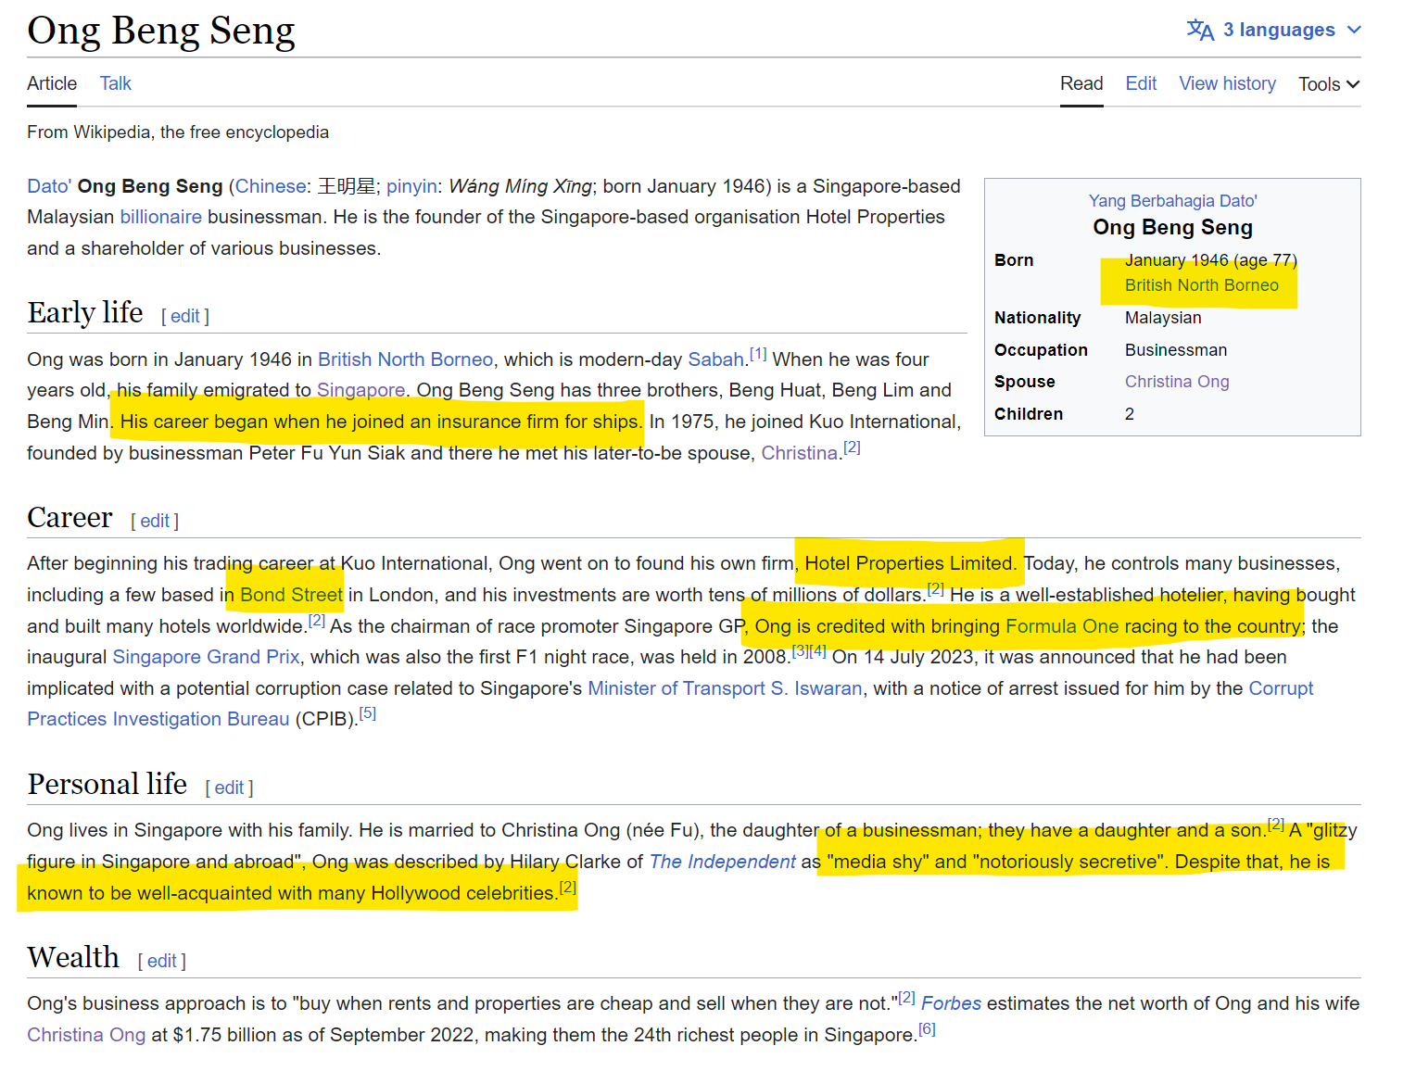1416x1071 pixels.
Task: Click the languages translate icon
Action: [x=1200, y=30]
